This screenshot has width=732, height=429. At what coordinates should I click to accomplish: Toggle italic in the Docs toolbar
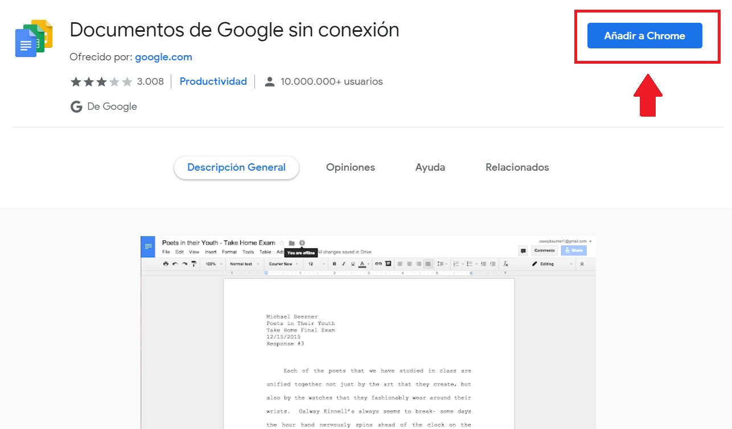click(344, 264)
